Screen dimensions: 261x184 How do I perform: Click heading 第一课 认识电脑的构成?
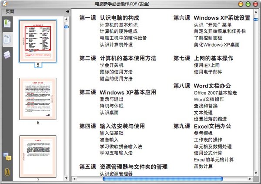(109, 18)
